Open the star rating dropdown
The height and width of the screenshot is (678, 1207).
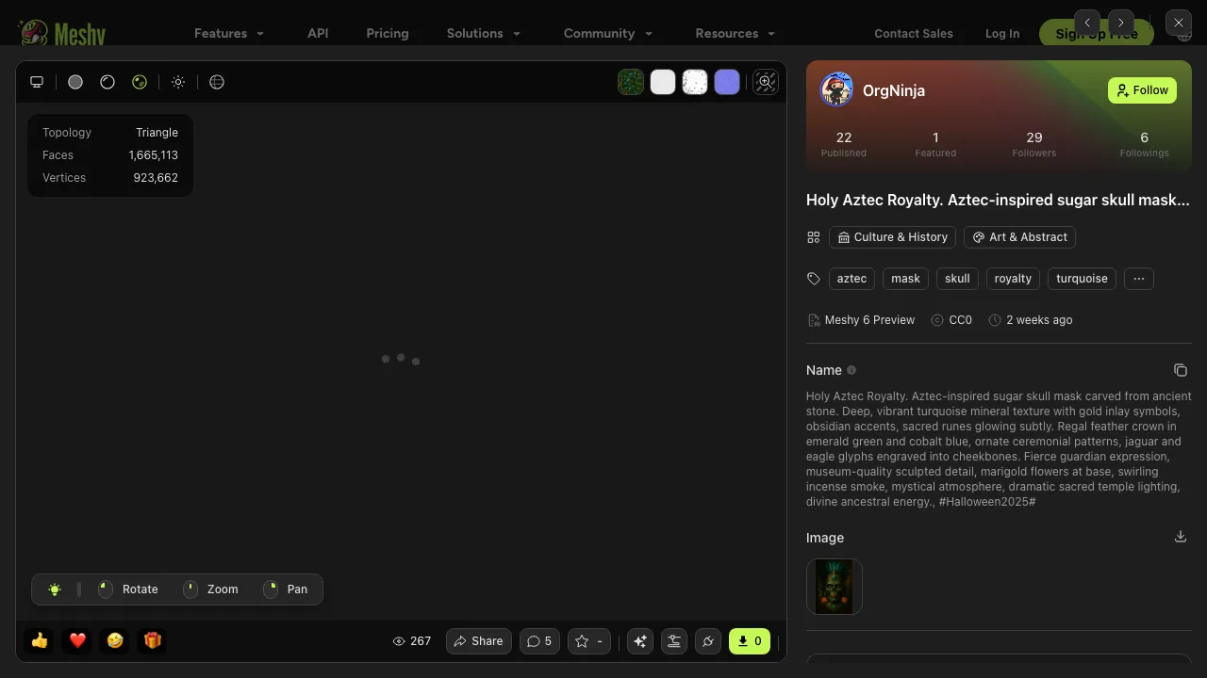point(588,641)
